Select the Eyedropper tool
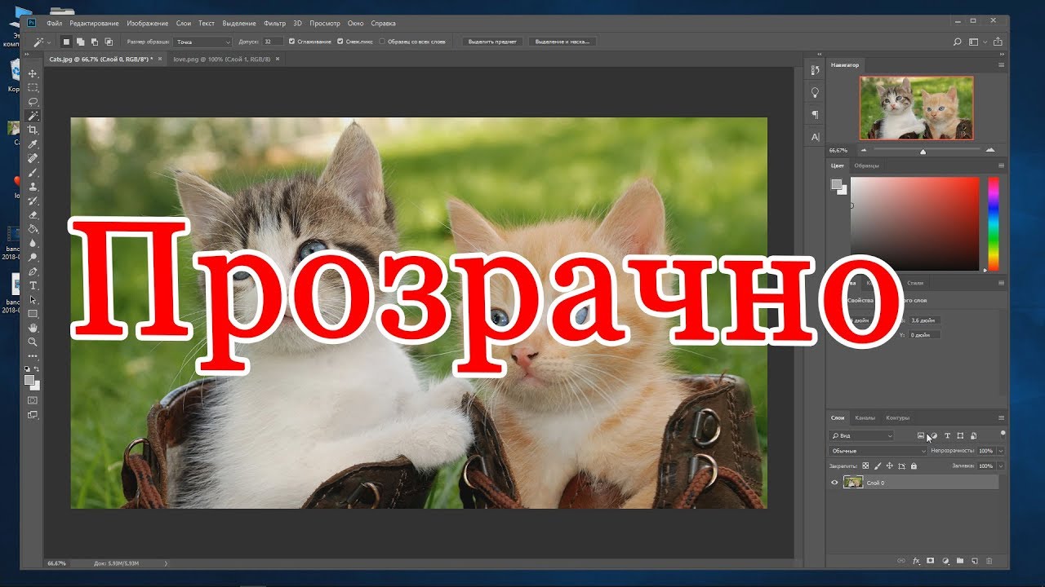The image size is (1045, 587). click(33, 144)
